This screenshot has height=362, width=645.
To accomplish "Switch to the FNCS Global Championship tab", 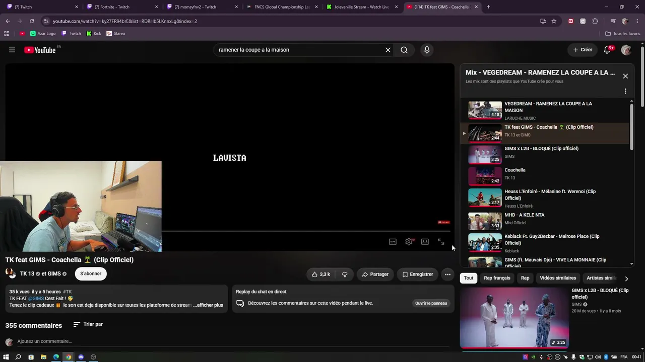I will coord(282,7).
